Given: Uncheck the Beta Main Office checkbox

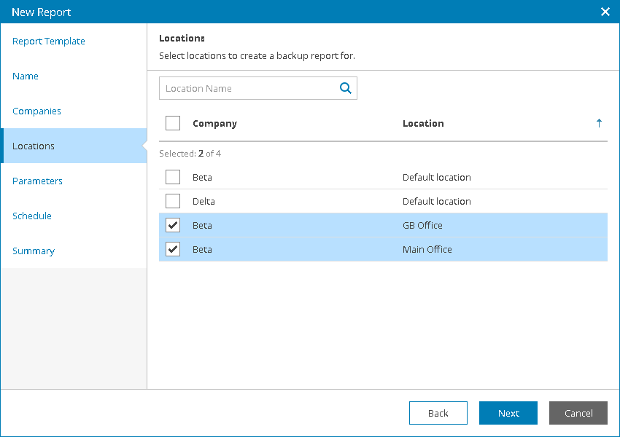Looking at the screenshot, I should click(173, 249).
